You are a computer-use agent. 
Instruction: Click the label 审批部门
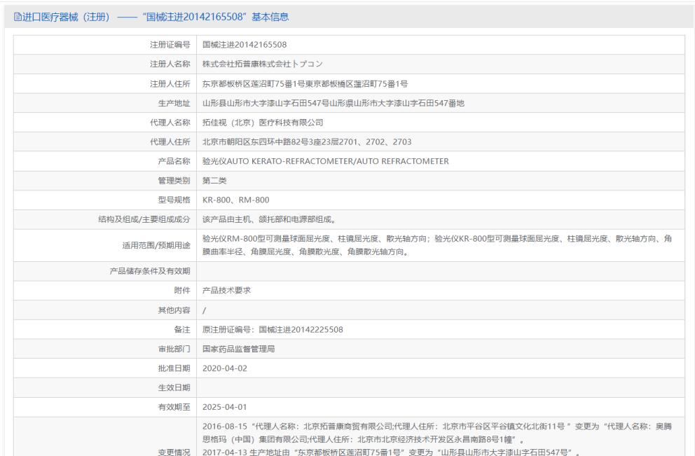tap(174, 350)
